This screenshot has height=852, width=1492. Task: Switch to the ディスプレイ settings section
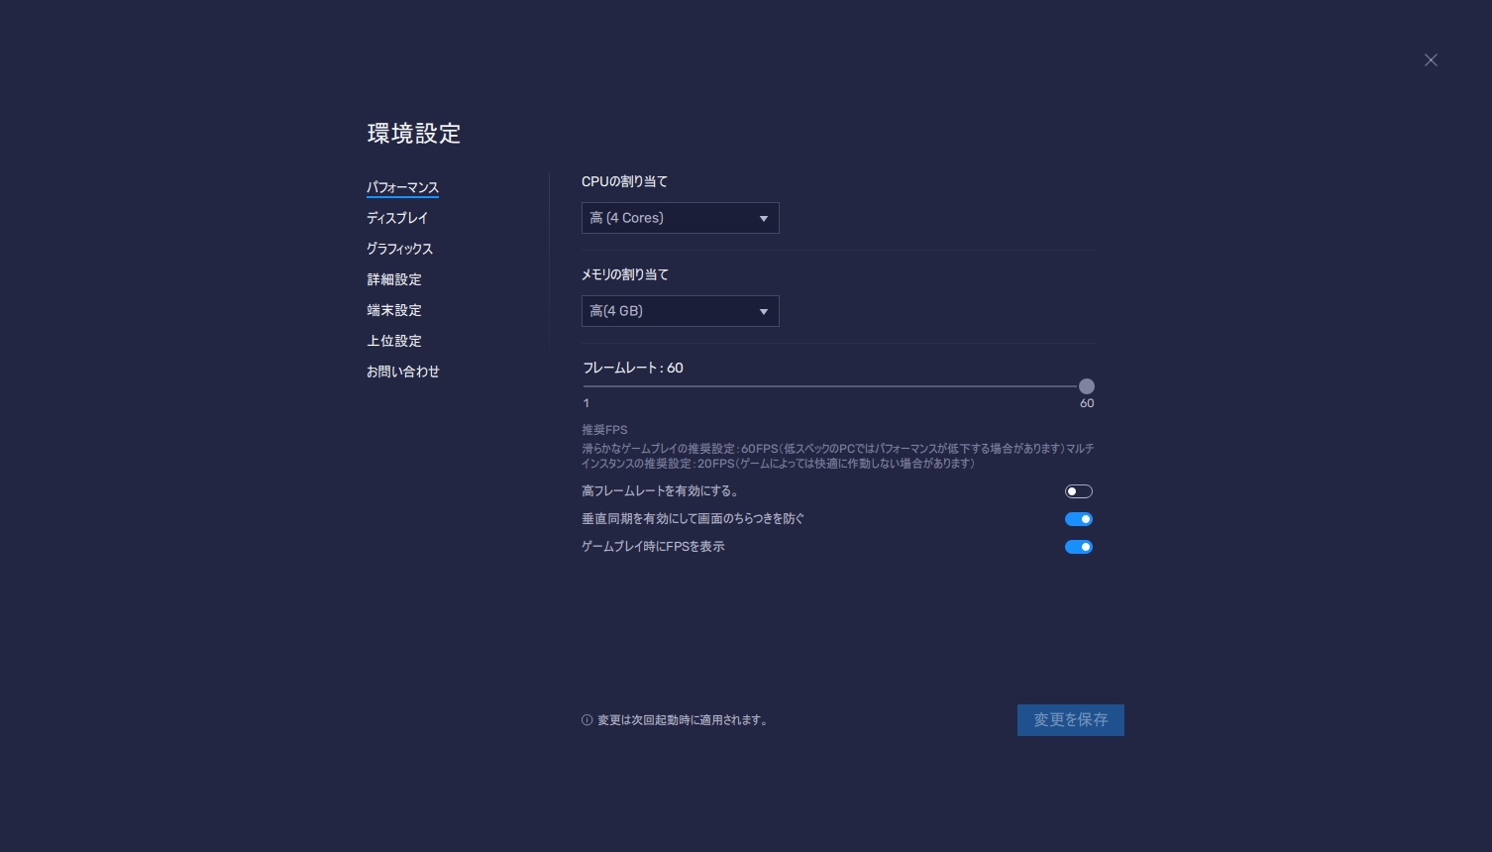pyautogui.click(x=396, y=218)
